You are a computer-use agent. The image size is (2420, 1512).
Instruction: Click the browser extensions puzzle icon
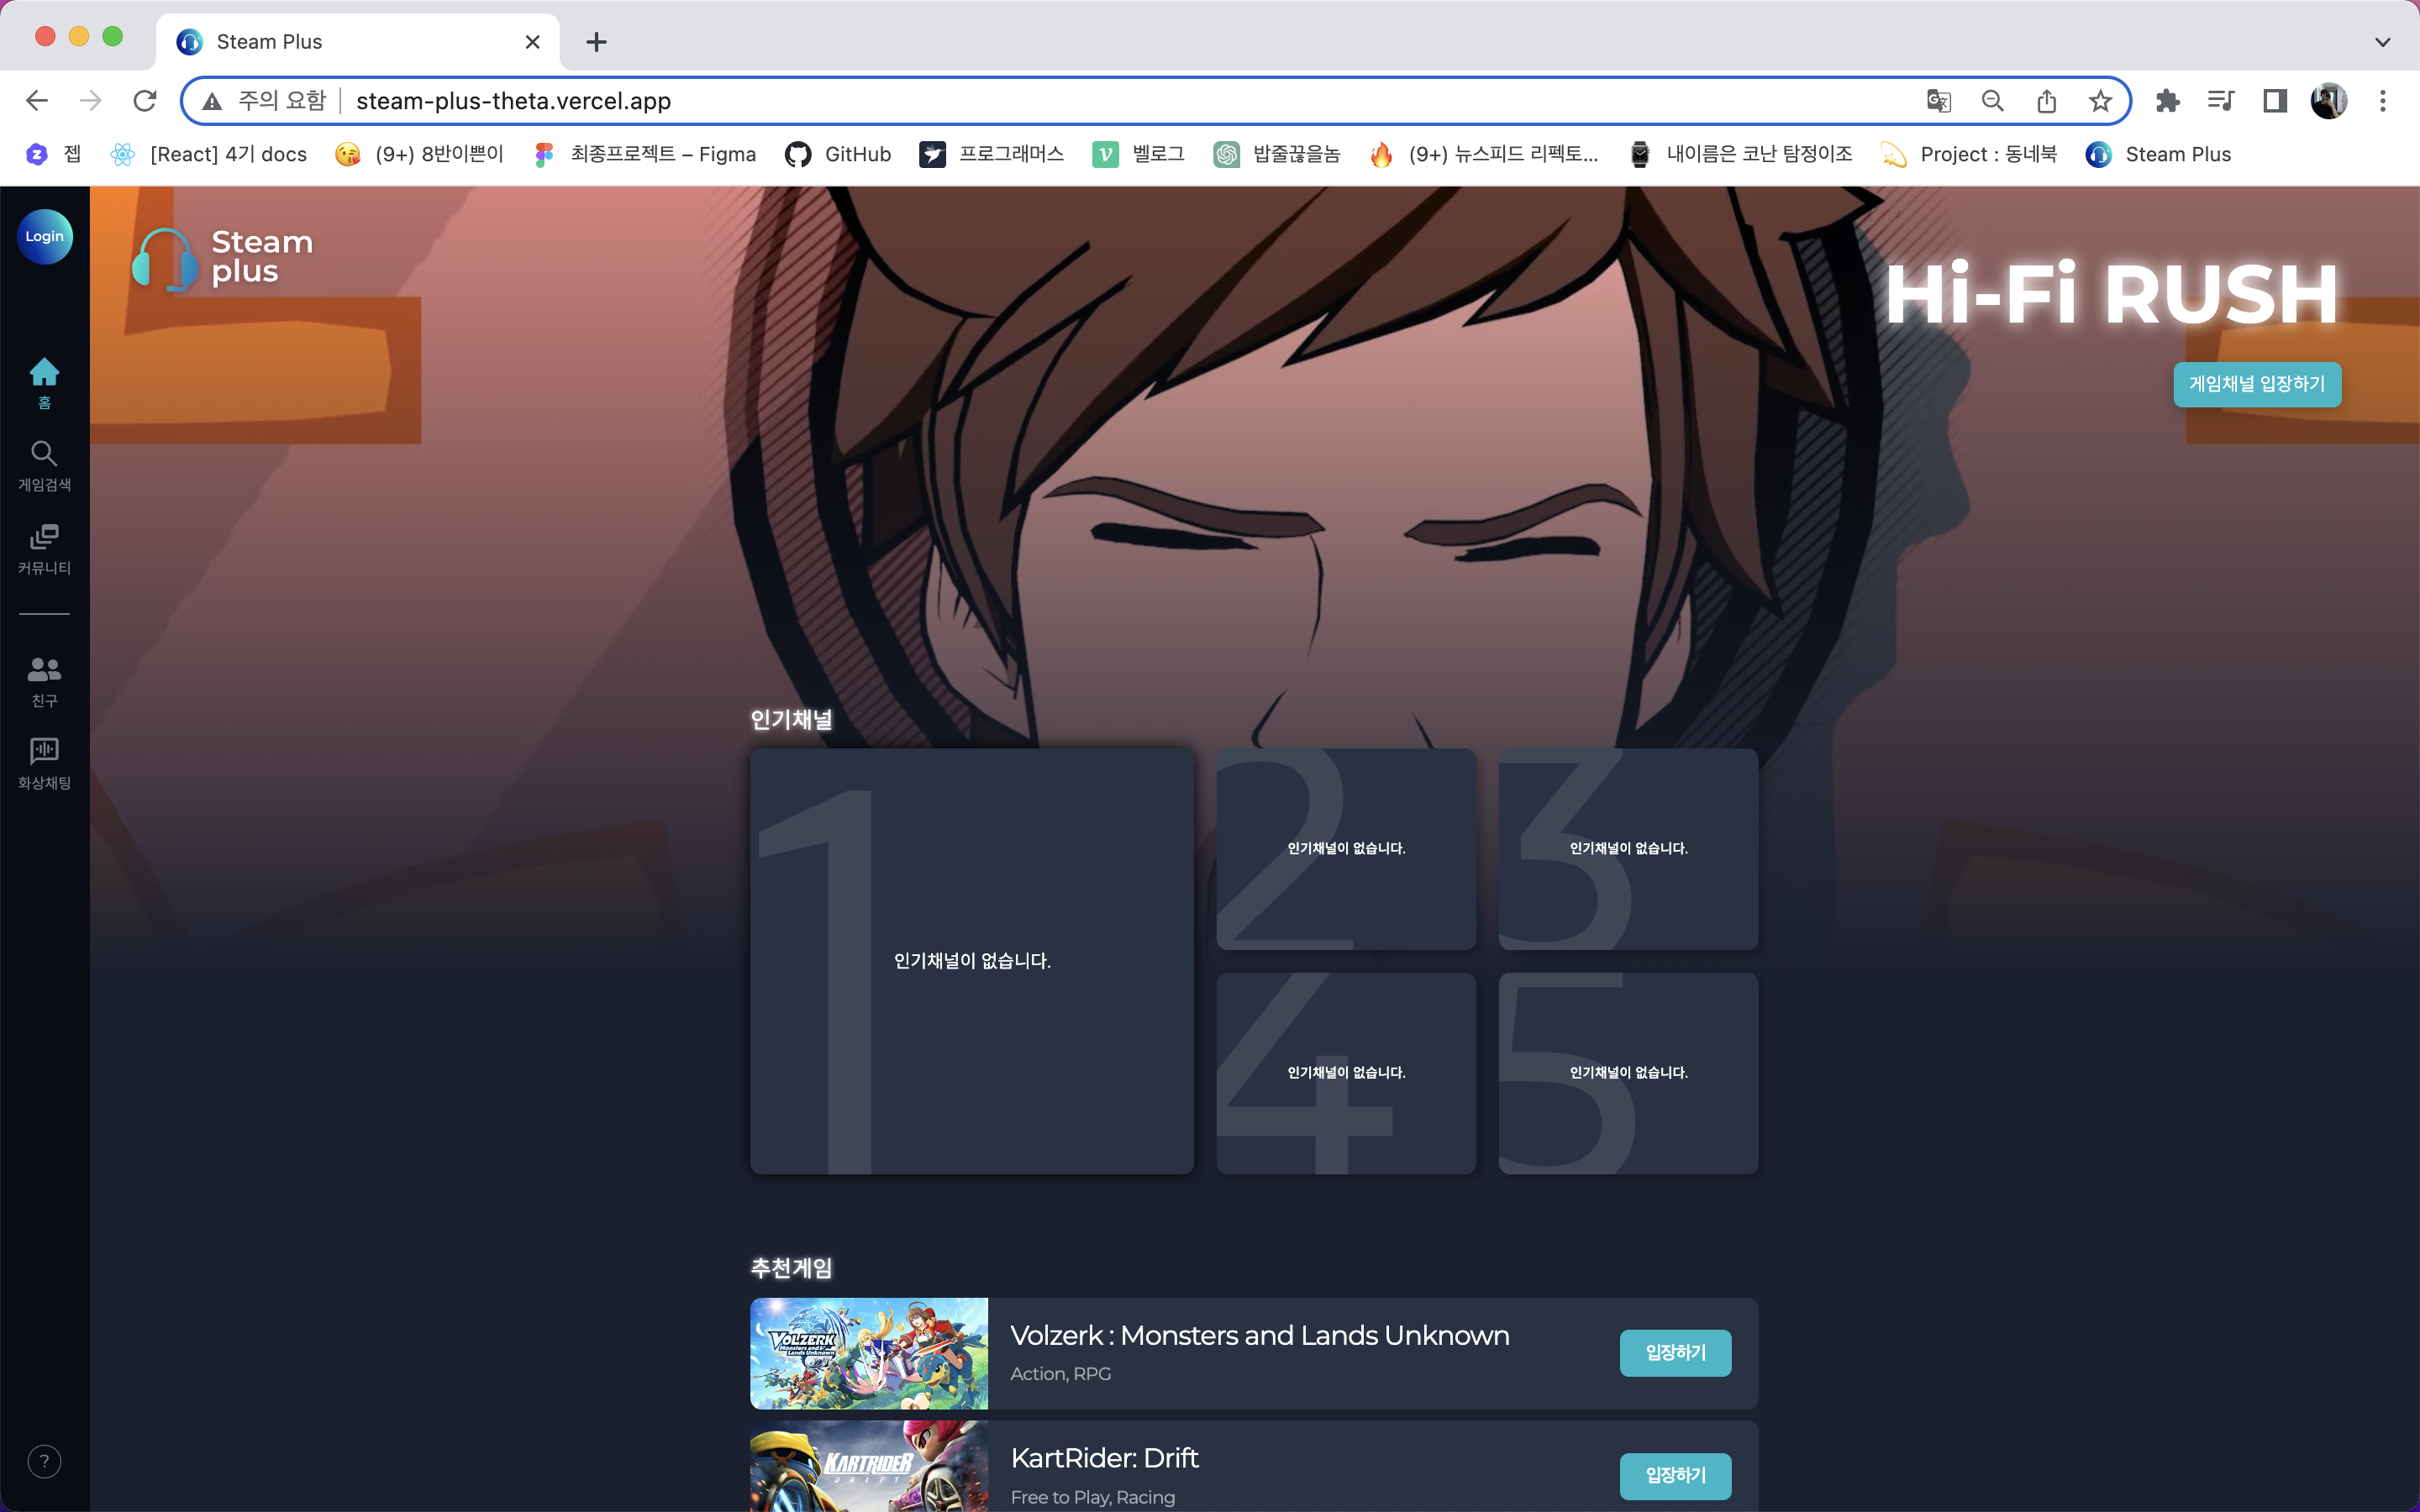tap(2167, 100)
